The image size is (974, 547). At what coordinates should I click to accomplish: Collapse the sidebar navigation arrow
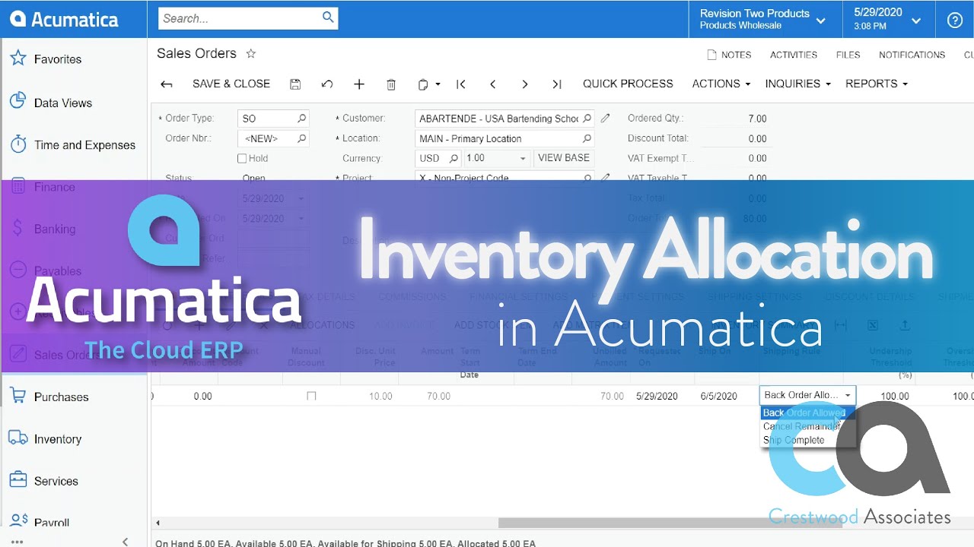126,541
